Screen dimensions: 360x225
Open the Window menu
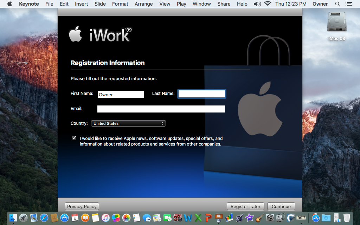[201, 4]
